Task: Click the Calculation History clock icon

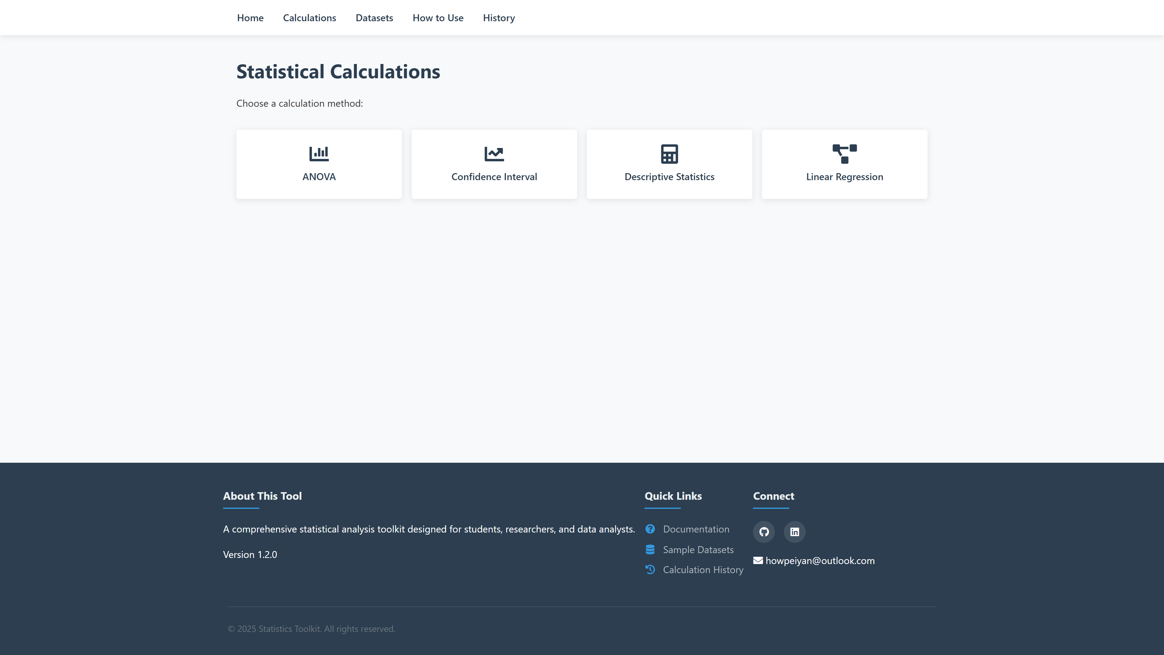Action: [650, 569]
